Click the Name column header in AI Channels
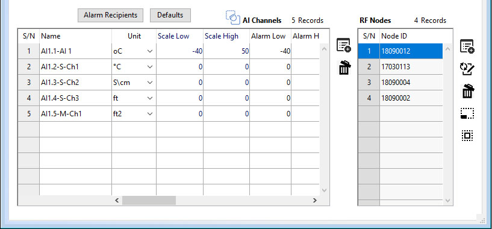 click(75, 36)
